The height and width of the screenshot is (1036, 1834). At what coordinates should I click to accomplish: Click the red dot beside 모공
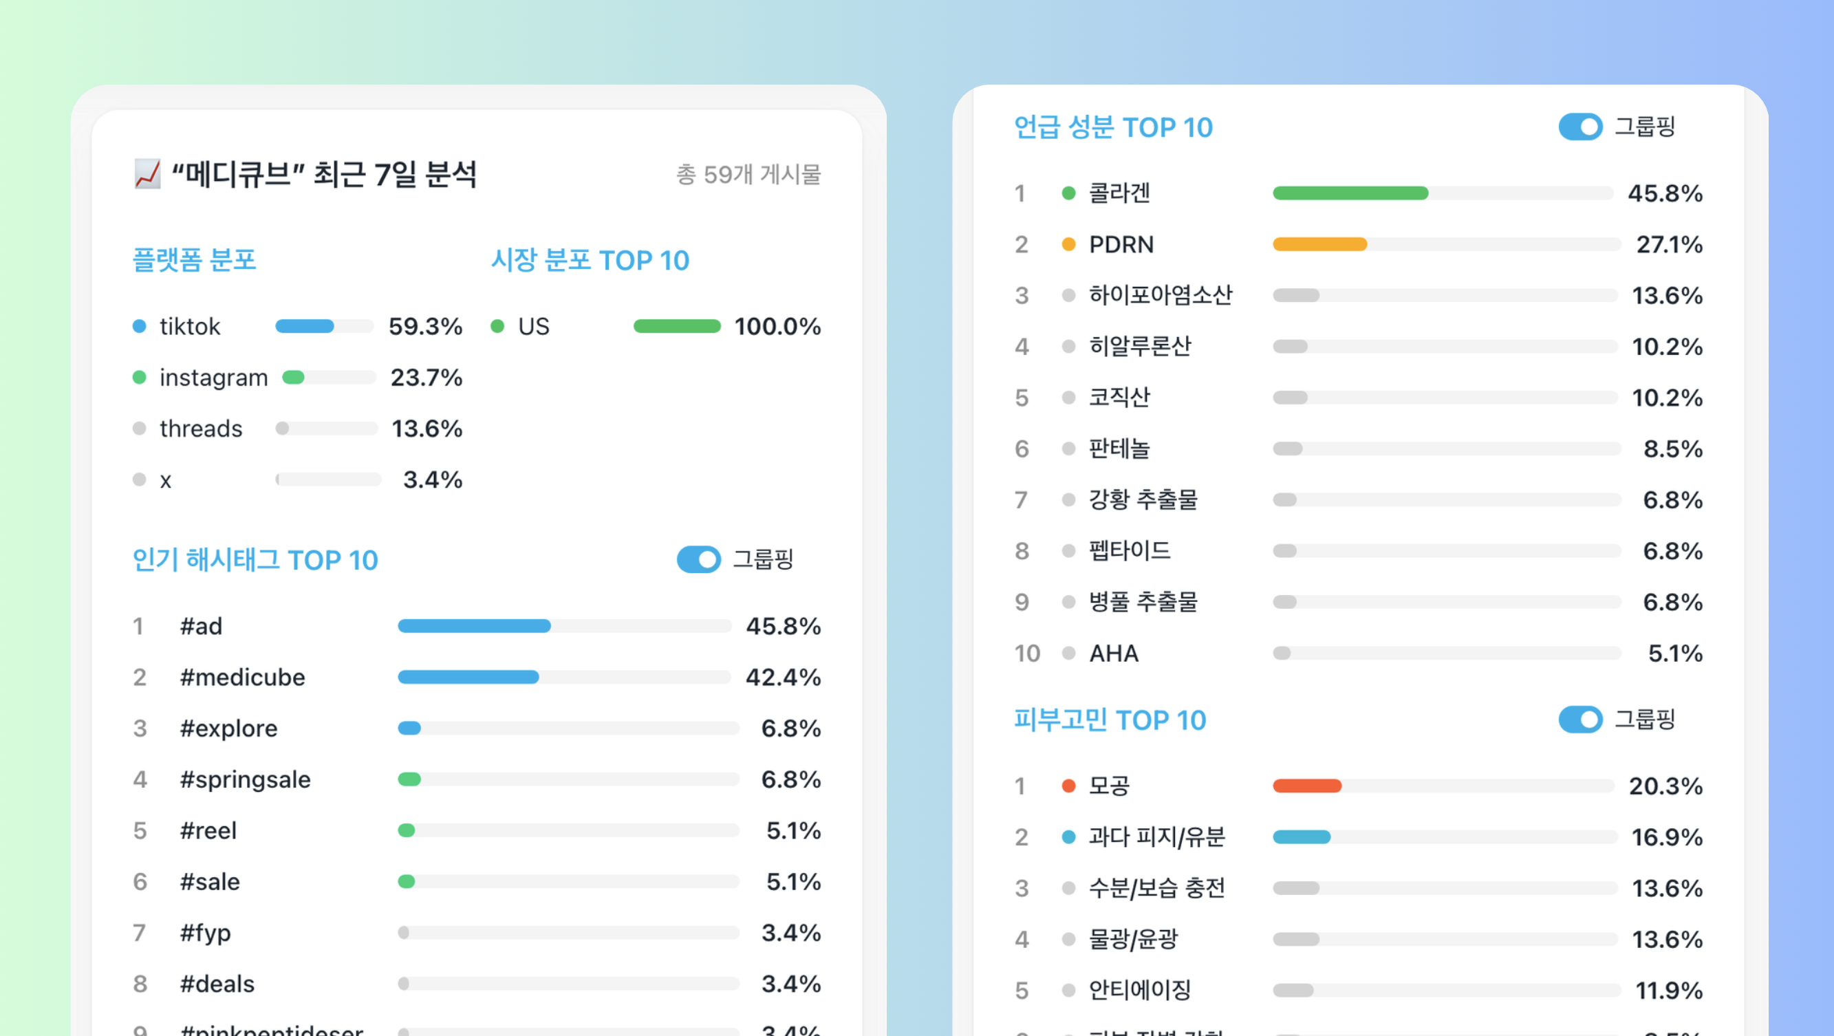click(1068, 786)
